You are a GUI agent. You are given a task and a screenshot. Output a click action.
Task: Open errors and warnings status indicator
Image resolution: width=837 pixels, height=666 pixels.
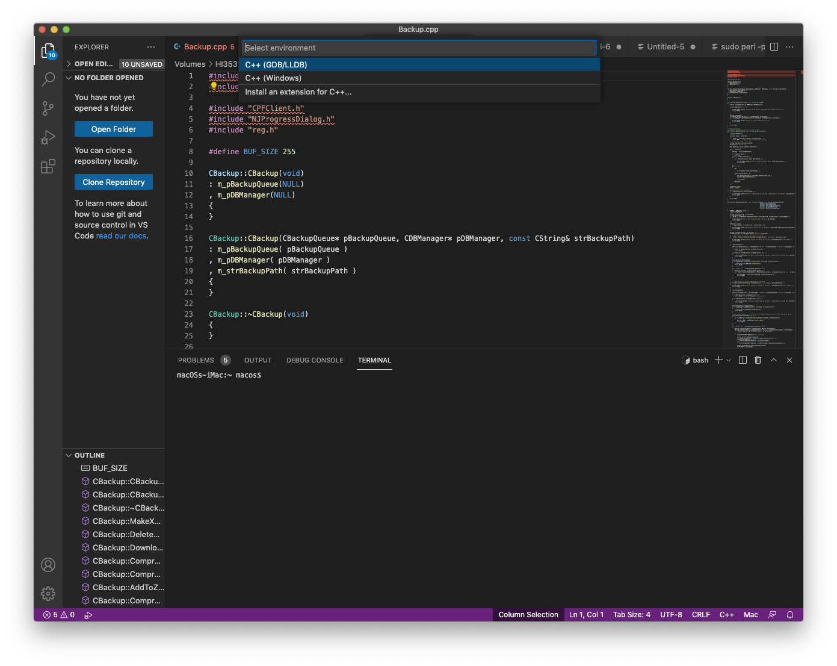pyautogui.click(x=59, y=615)
